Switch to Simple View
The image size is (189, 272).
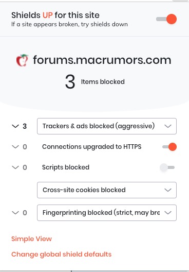point(31,239)
